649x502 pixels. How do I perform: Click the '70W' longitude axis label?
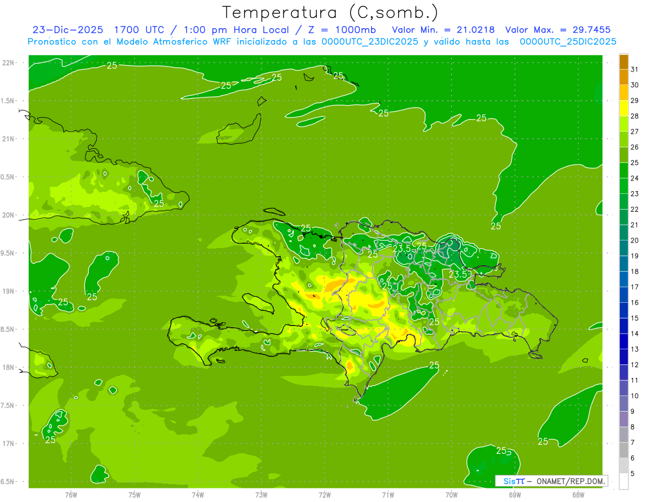click(x=452, y=496)
